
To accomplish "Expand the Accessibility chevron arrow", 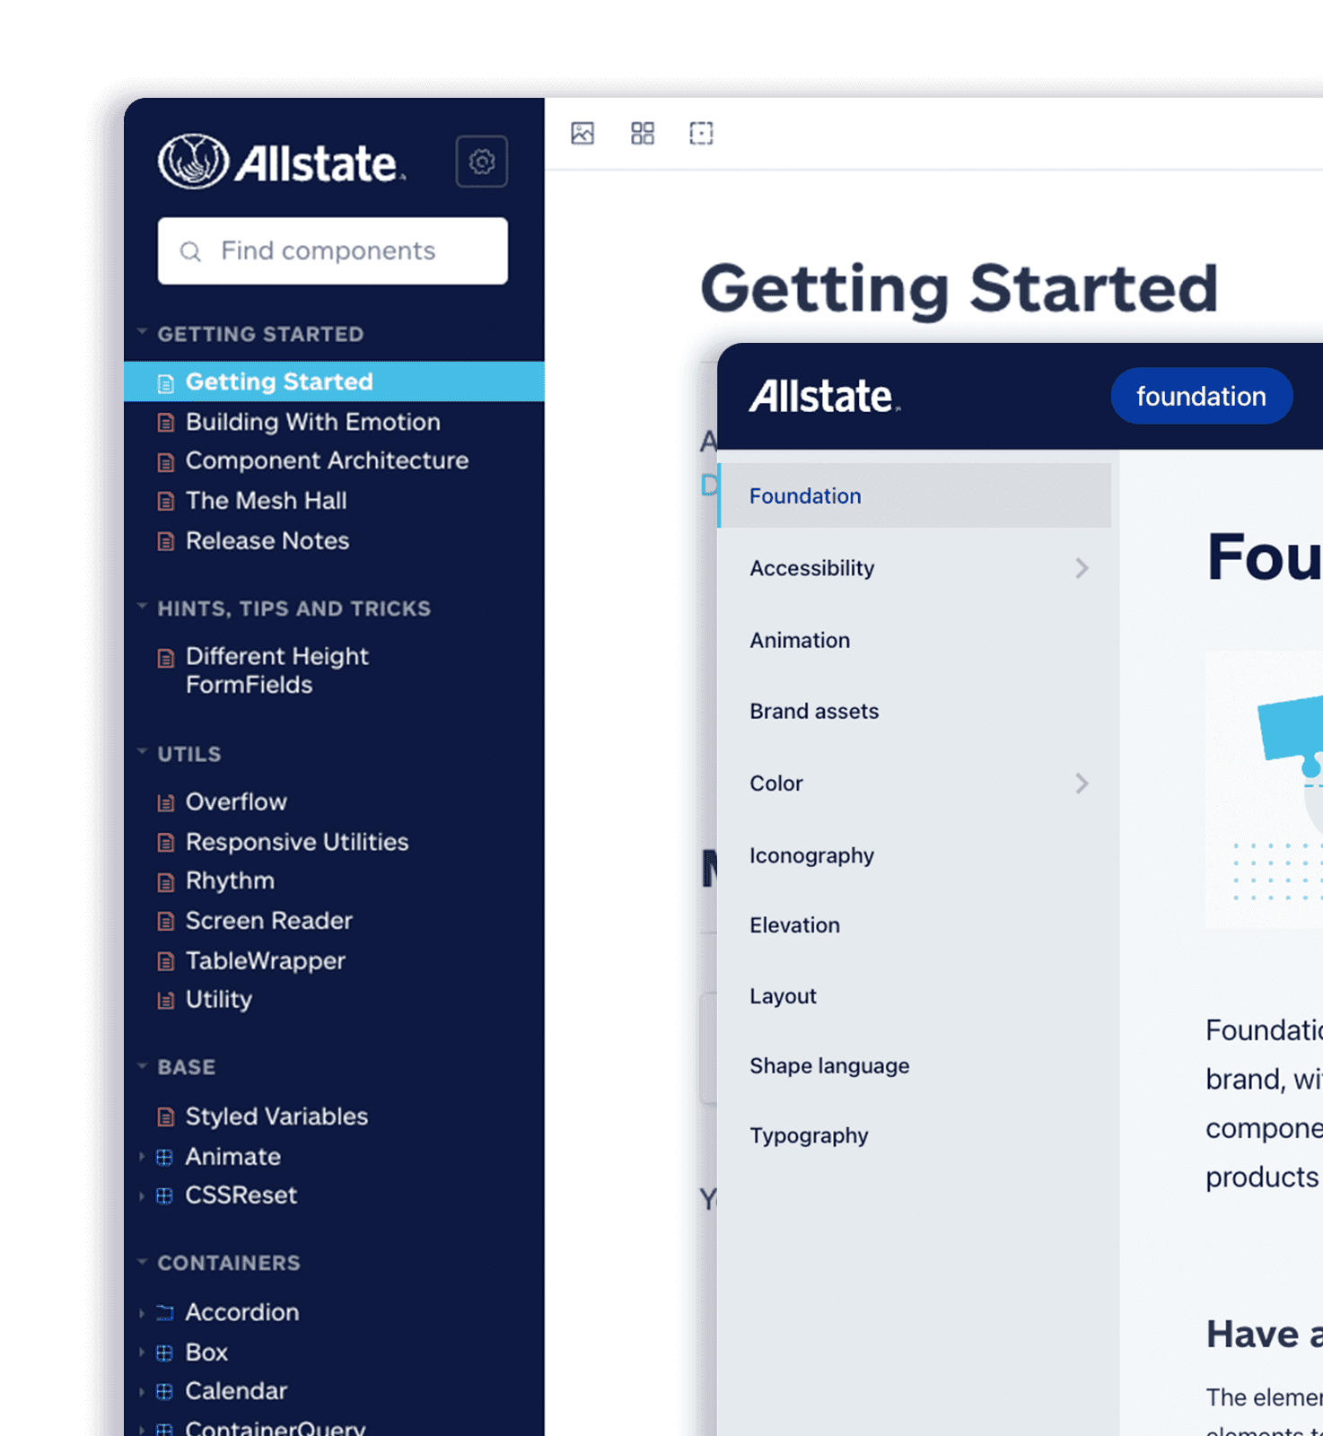I will [1082, 568].
